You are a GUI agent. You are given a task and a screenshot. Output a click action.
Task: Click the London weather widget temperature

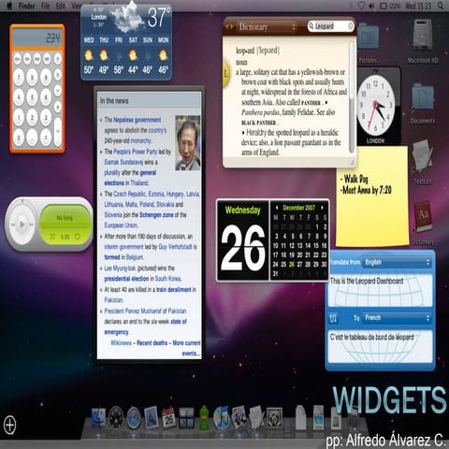click(x=159, y=17)
